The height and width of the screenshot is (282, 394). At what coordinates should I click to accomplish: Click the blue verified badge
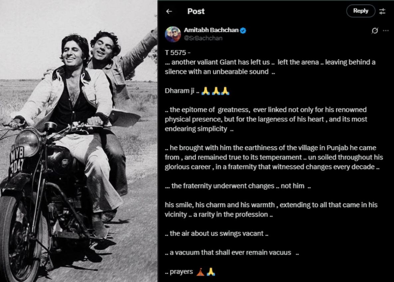(x=243, y=31)
